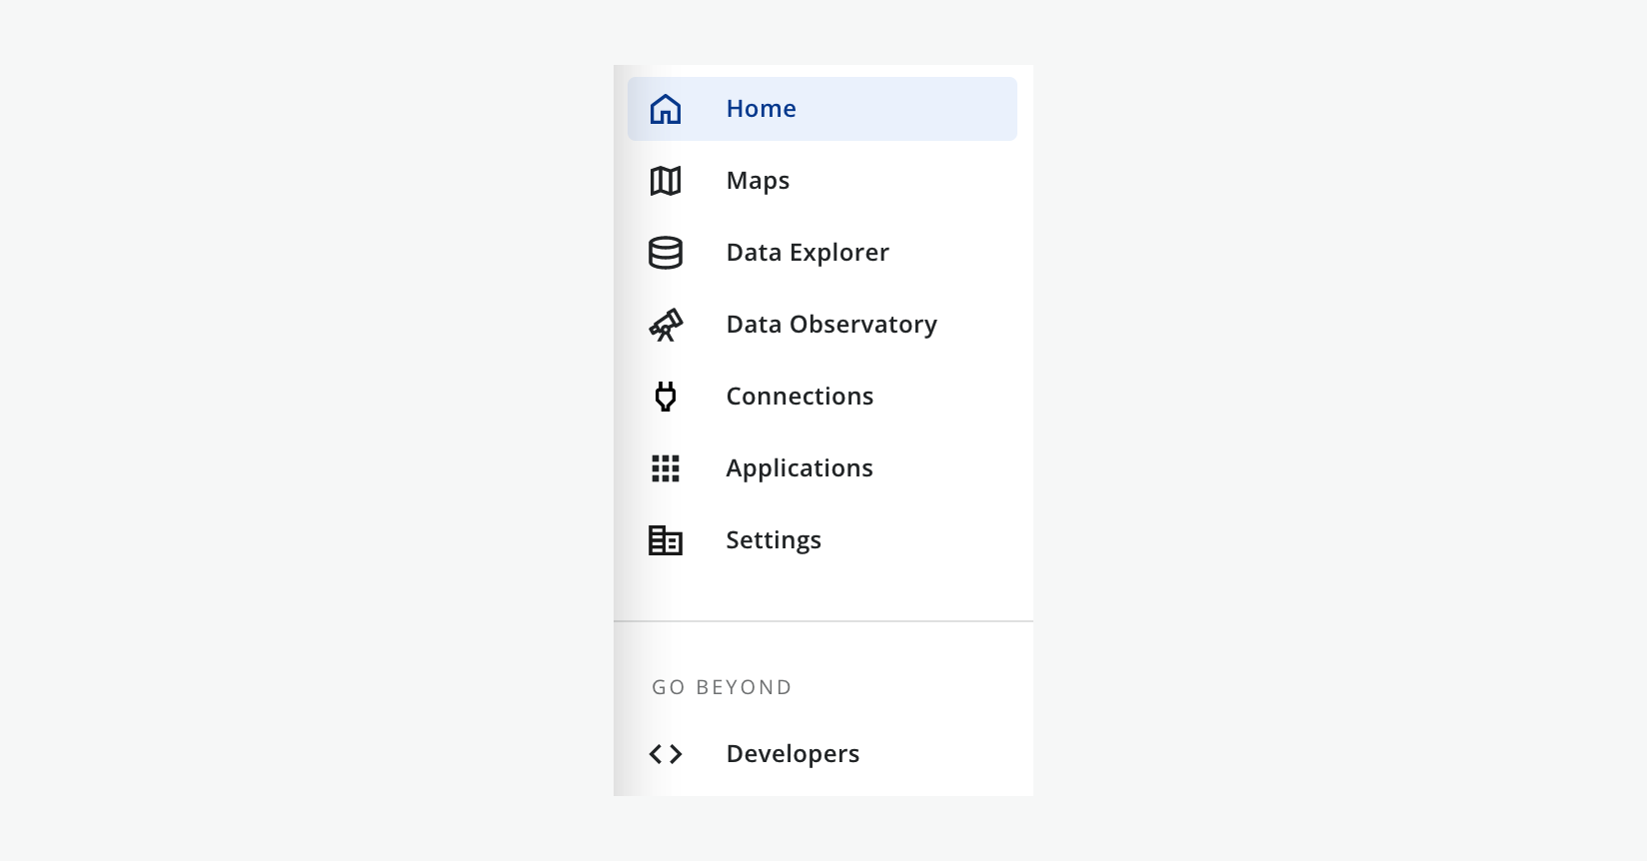Click the Applications grid icon
Image resolution: width=1647 pixels, height=861 pixels.
666,468
